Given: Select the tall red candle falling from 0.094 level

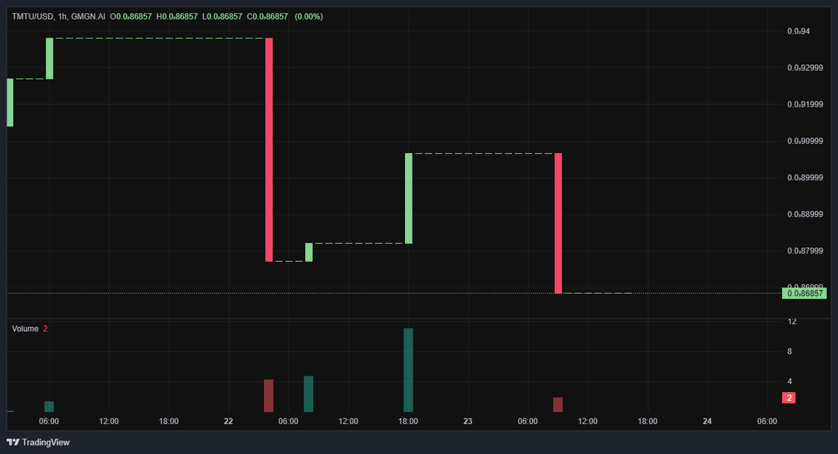Looking at the screenshot, I should click(269, 149).
